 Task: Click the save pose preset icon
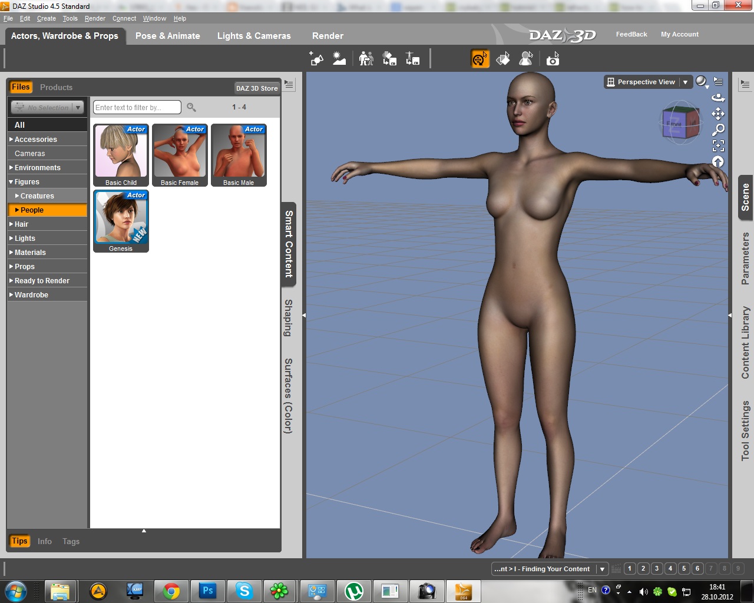tap(412, 58)
